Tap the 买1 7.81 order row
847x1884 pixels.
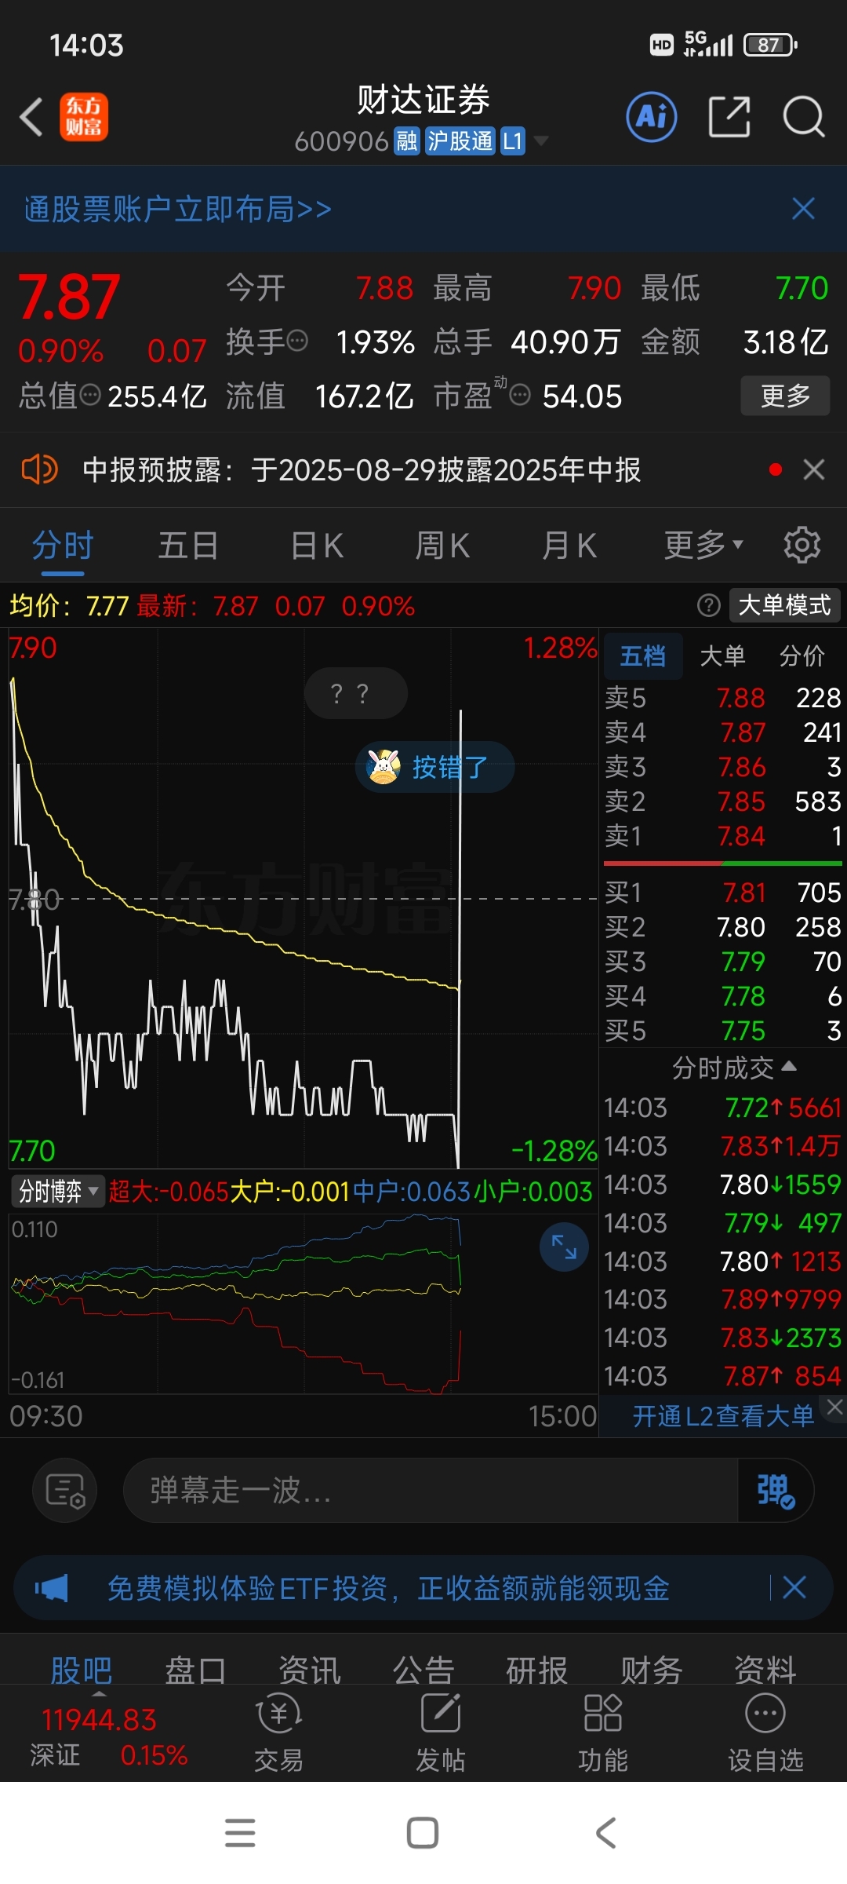pyautogui.click(x=722, y=893)
